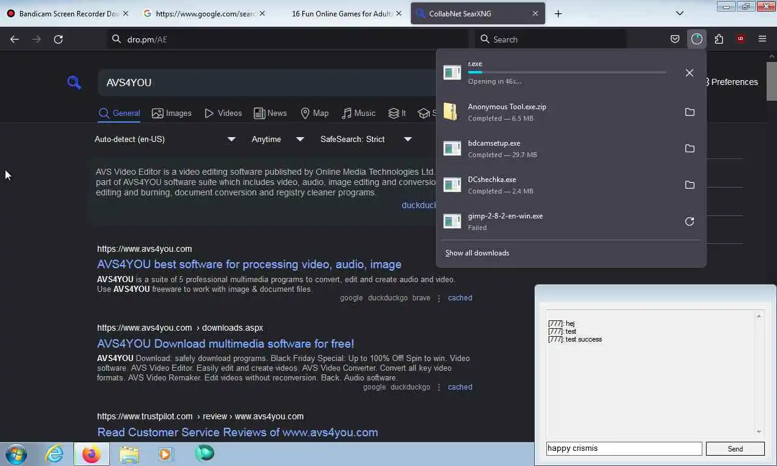Click '[777]: test success' chat message
The width and height of the screenshot is (777, 466).
pos(575,340)
